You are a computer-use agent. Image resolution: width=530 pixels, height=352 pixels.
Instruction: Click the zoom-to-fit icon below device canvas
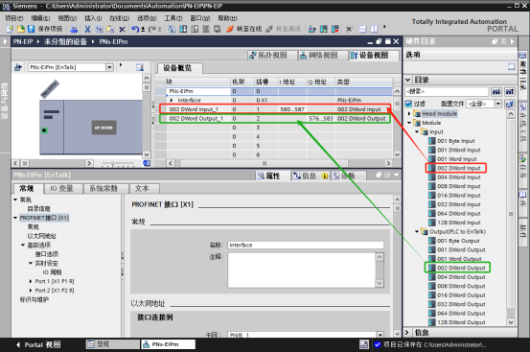pos(147,163)
